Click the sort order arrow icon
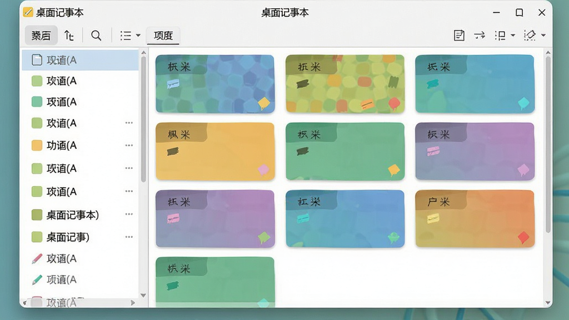569x320 pixels. click(x=69, y=35)
